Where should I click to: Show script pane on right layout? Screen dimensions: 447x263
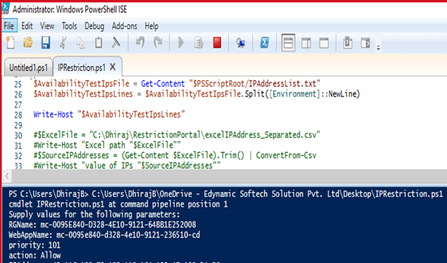(306, 43)
